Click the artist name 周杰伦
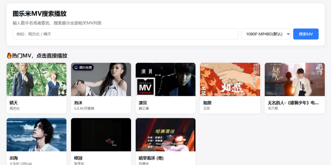 (x=15, y=109)
